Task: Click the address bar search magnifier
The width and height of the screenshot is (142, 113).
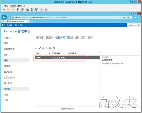Action: [124, 18]
